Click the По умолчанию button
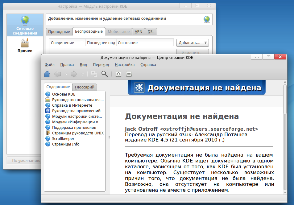 (x=24, y=161)
